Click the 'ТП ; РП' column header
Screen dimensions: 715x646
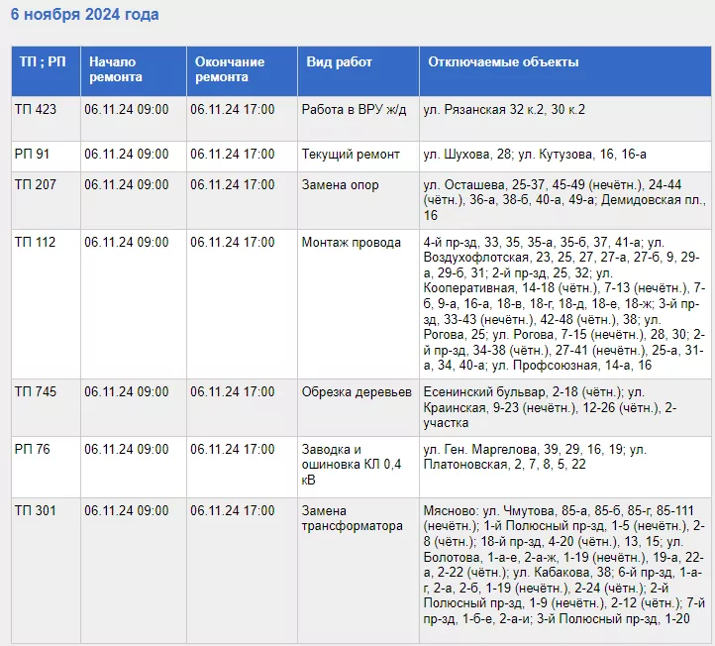point(47,71)
